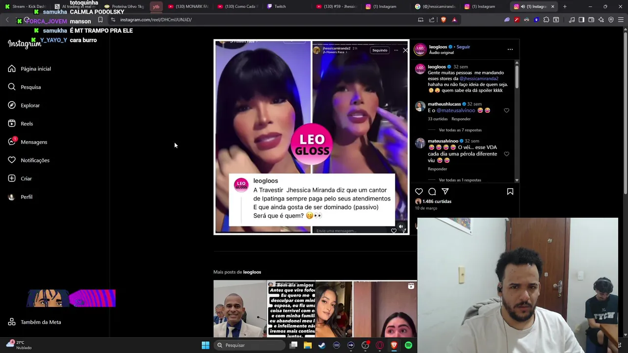Open Windows Start button
Screen dimensions: 628x353
coord(206,345)
